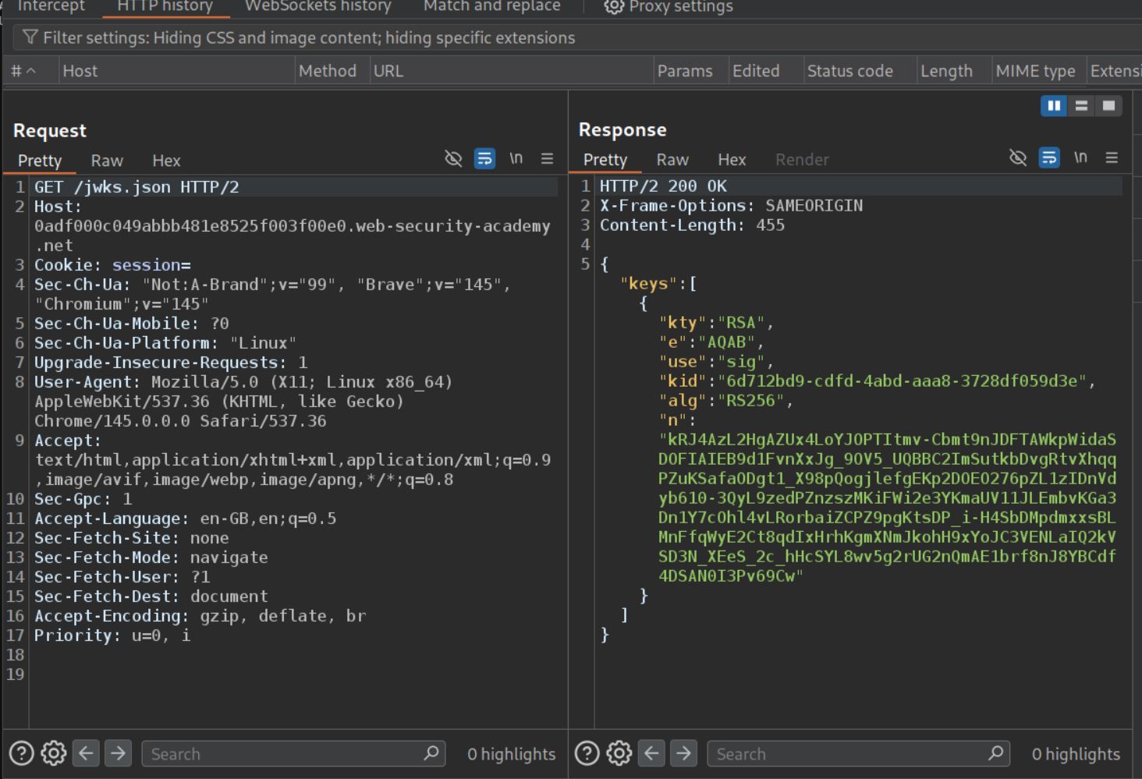Switch to WebSockets history tab

point(317,6)
